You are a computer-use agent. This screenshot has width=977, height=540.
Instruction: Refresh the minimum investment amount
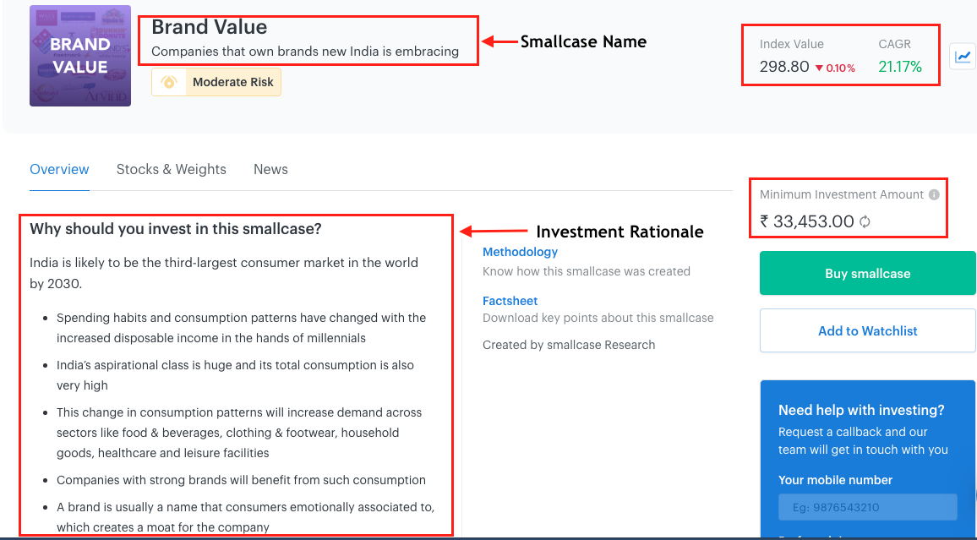pos(865,222)
